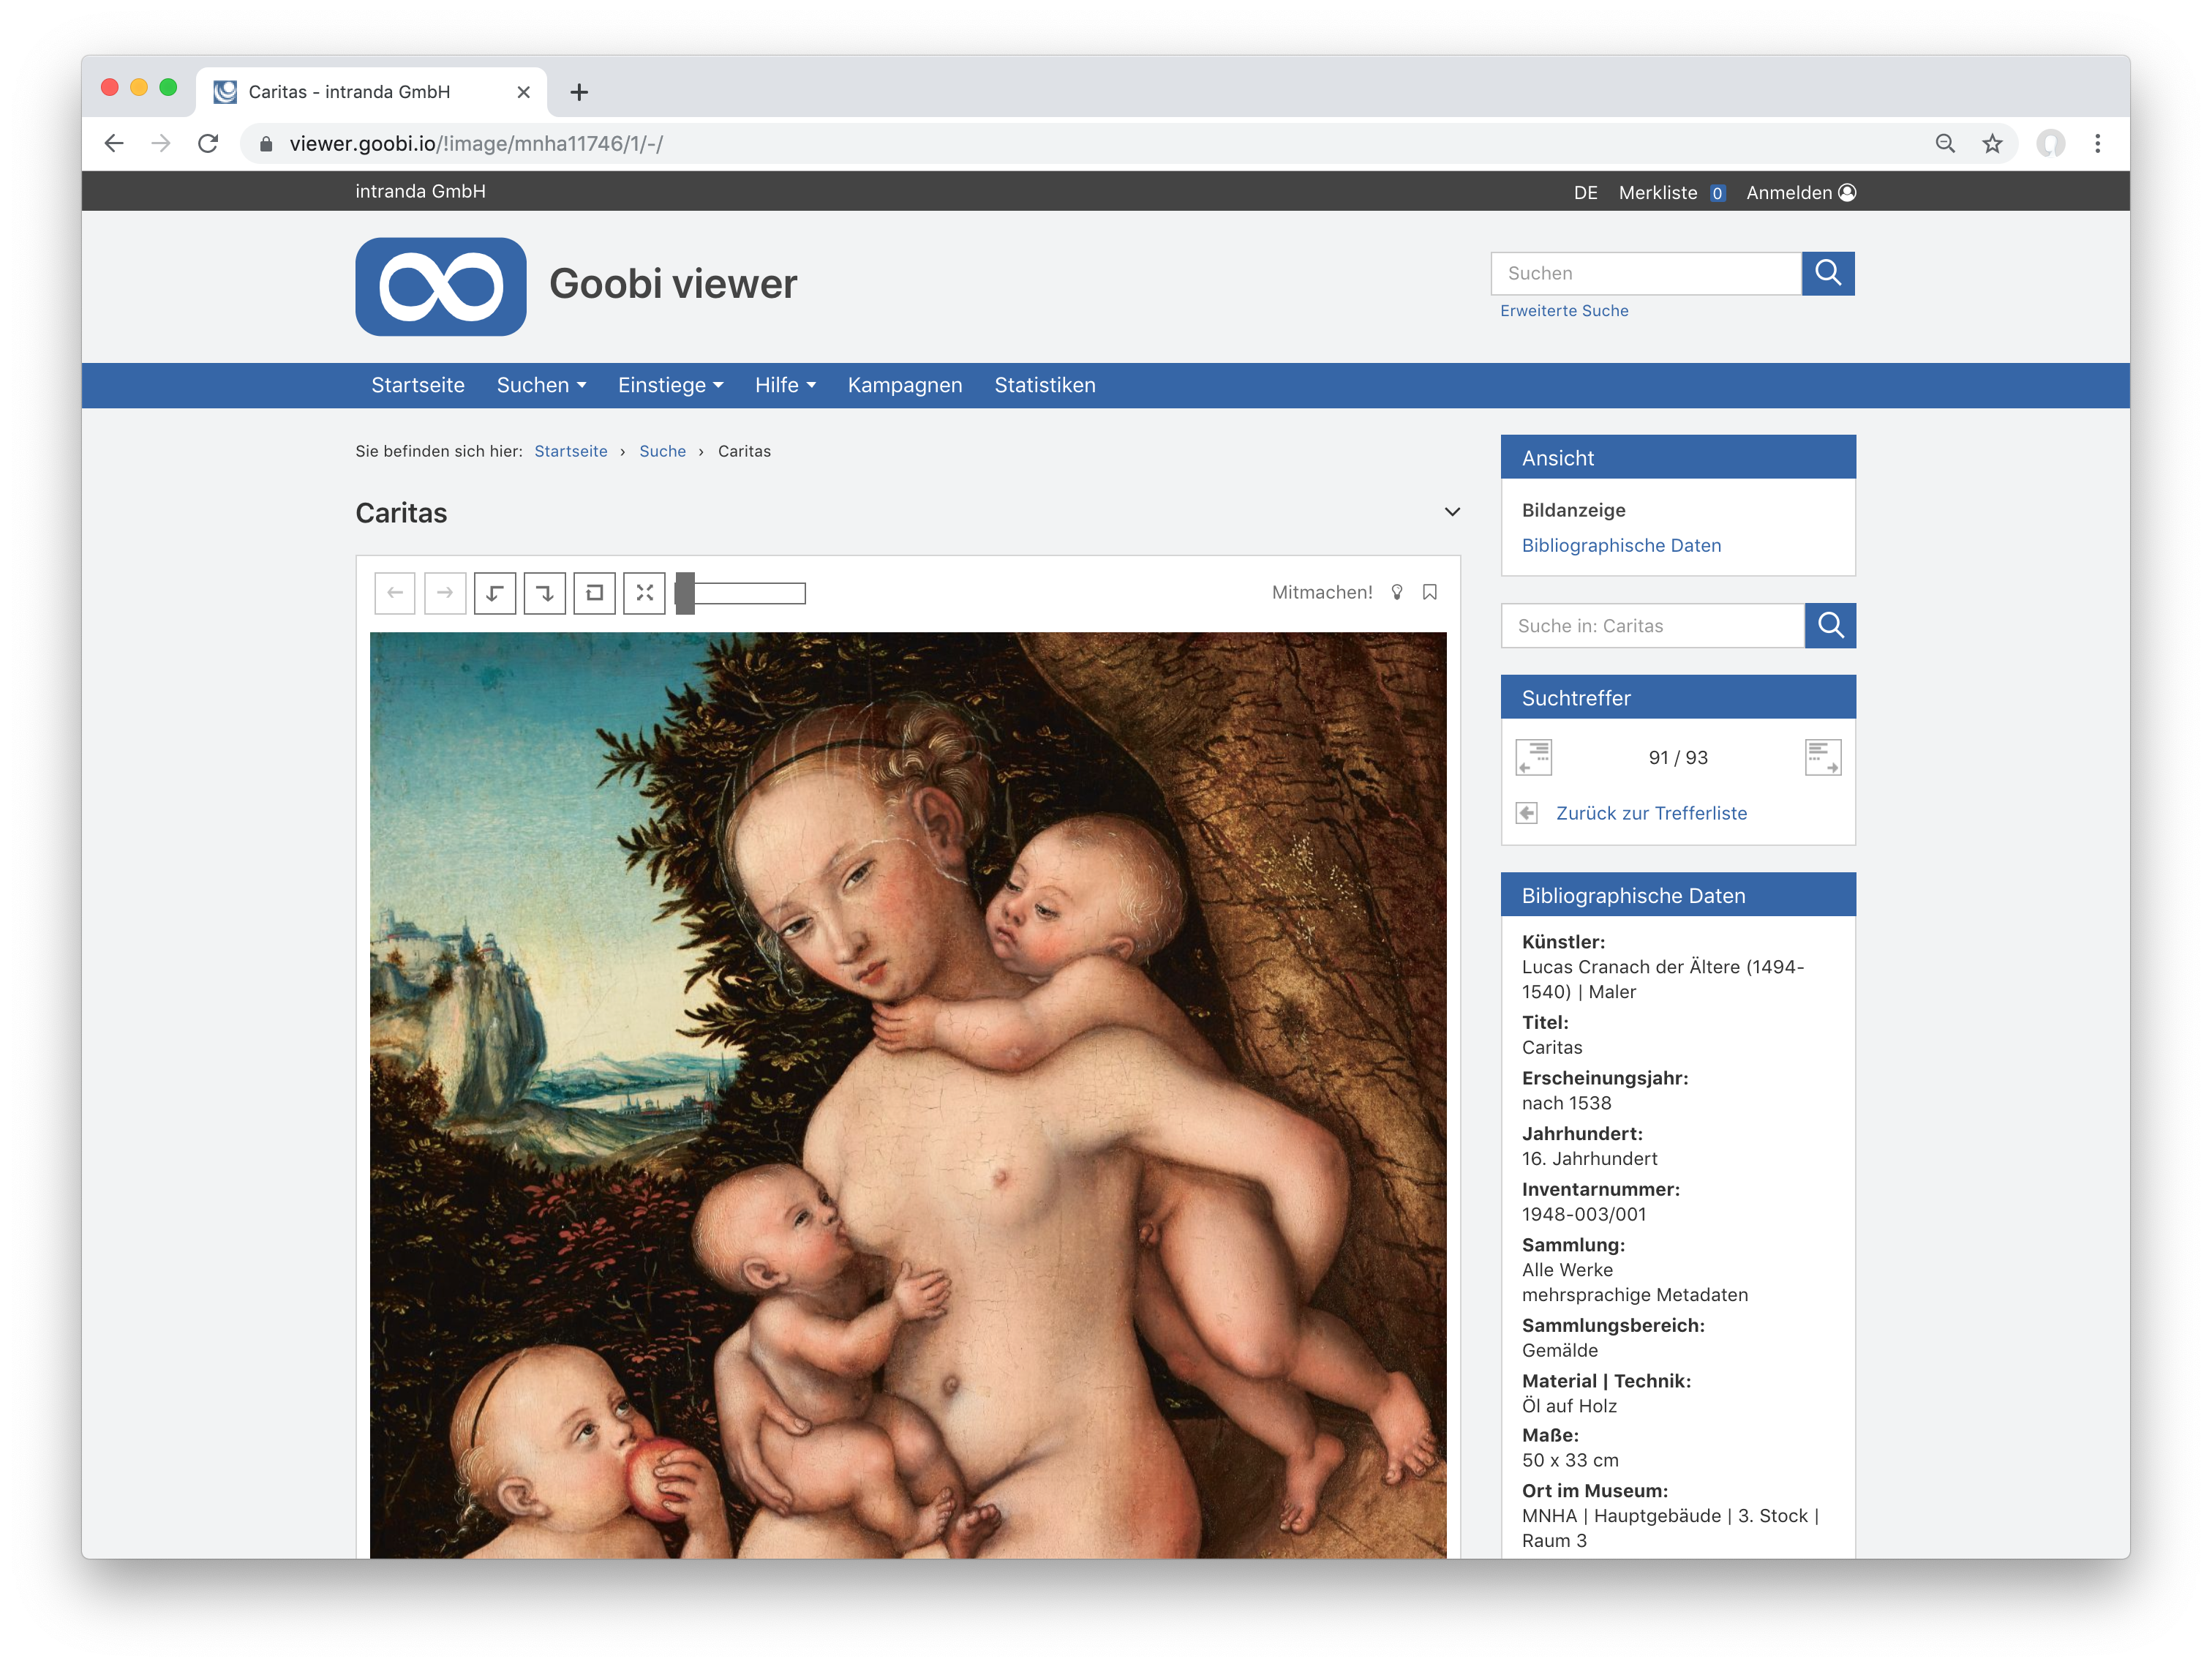
Task: Bookmark this page with star icon
Action: [1992, 144]
